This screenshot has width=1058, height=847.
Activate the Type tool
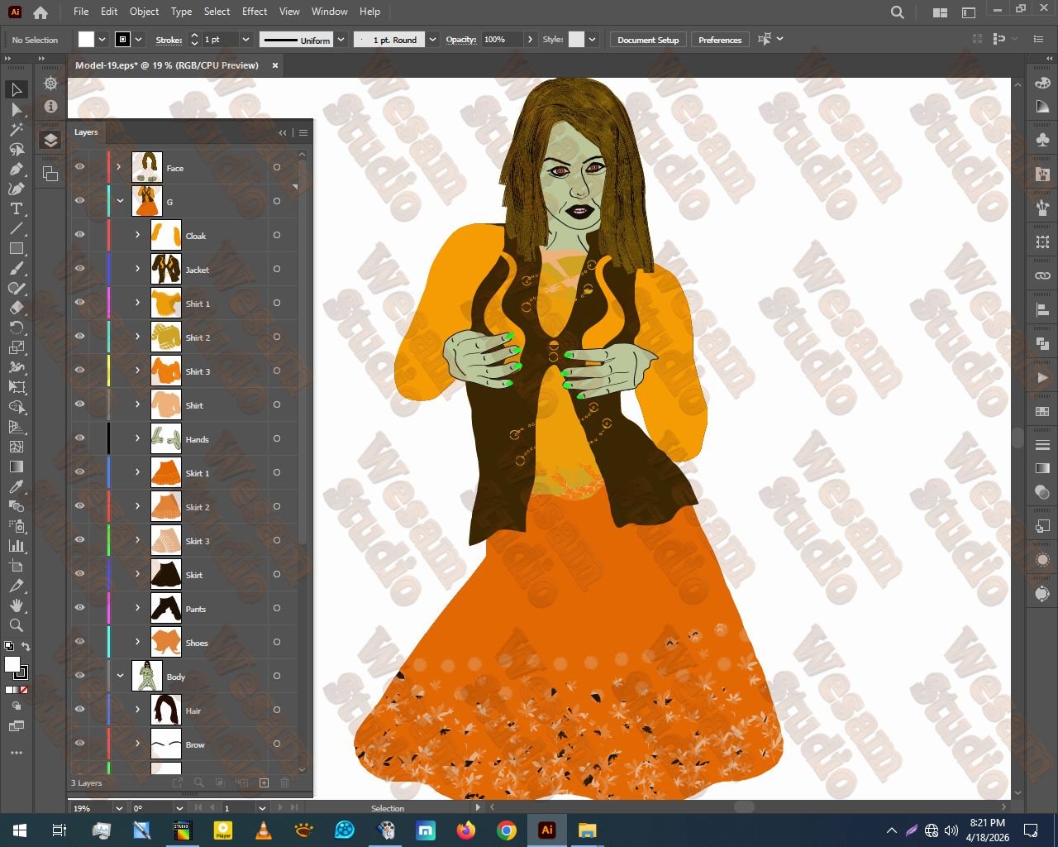(x=16, y=208)
